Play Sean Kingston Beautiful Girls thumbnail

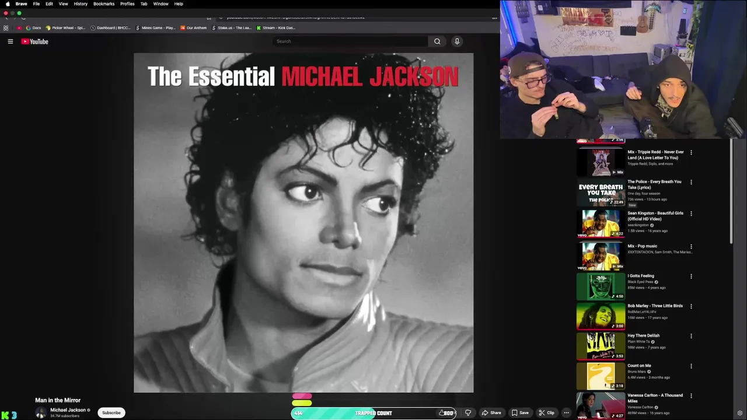click(x=601, y=224)
